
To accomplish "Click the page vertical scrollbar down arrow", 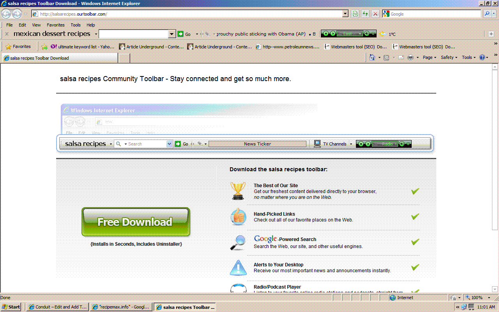I will 495,290.
